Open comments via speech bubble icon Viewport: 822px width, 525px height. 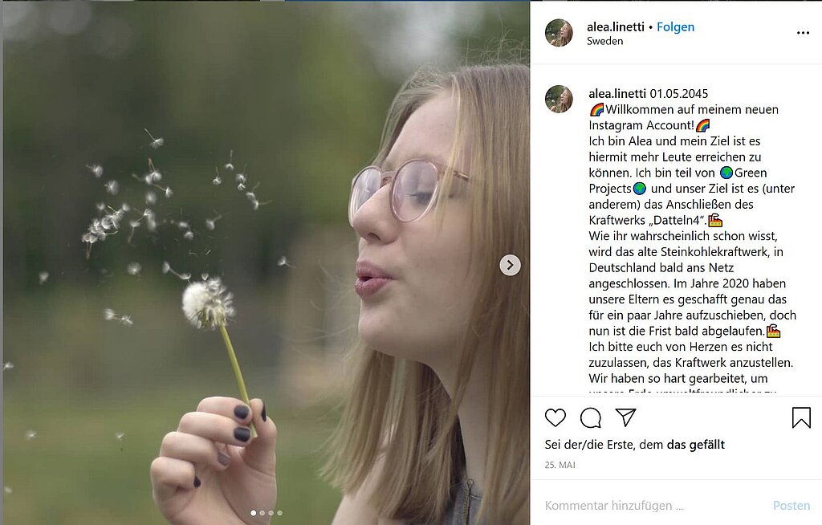[591, 417]
